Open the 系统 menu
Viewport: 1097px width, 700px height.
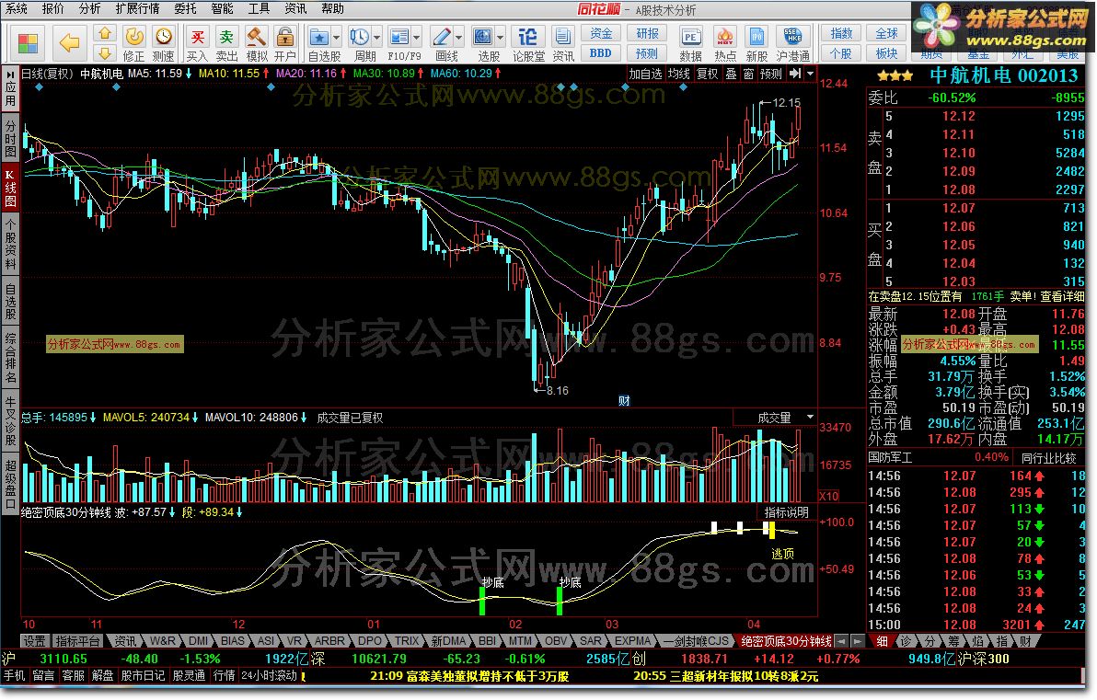tap(16, 8)
